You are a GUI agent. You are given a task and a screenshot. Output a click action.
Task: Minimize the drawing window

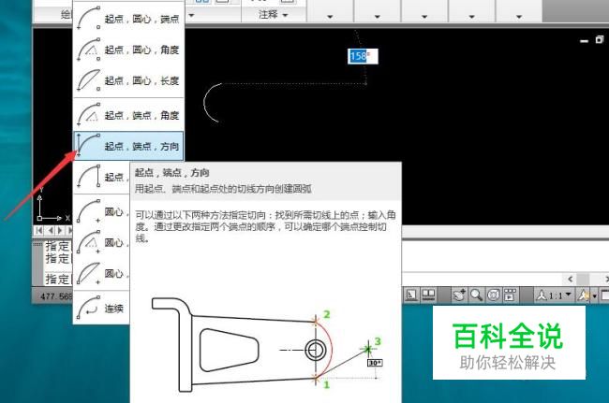pyautogui.click(x=584, y=40)
